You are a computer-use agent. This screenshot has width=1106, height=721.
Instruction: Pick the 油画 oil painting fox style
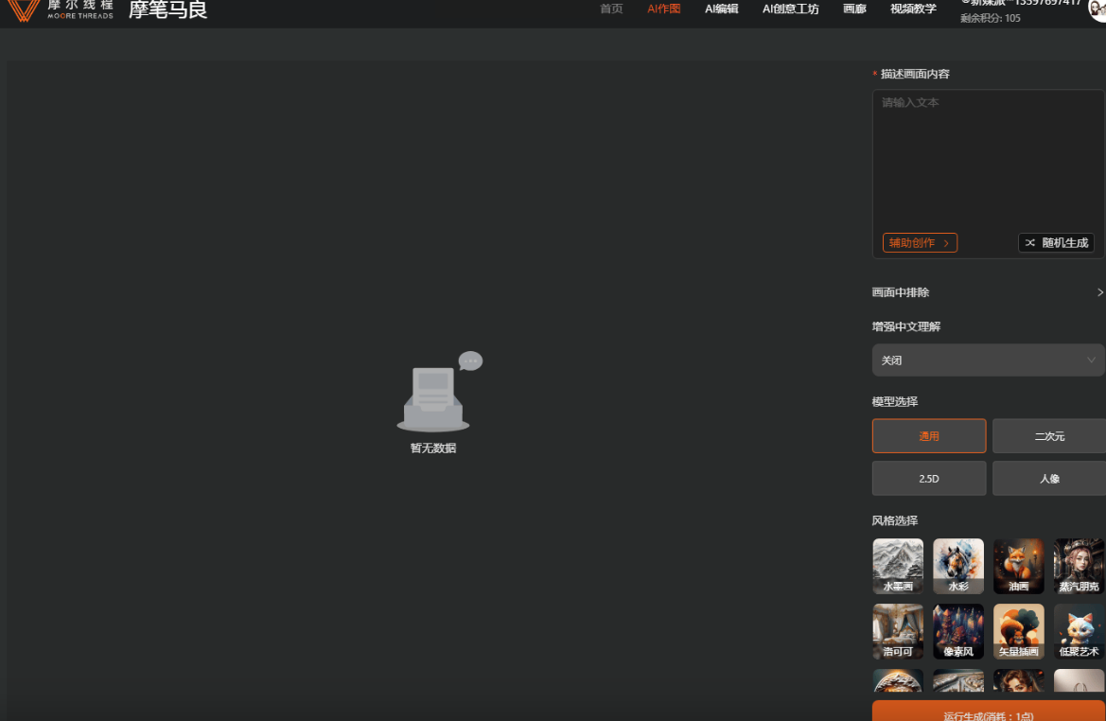(1019, 566)
